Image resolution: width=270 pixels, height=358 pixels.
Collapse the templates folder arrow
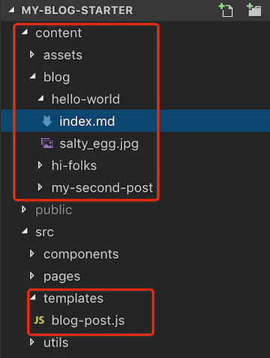click(32, 297)
